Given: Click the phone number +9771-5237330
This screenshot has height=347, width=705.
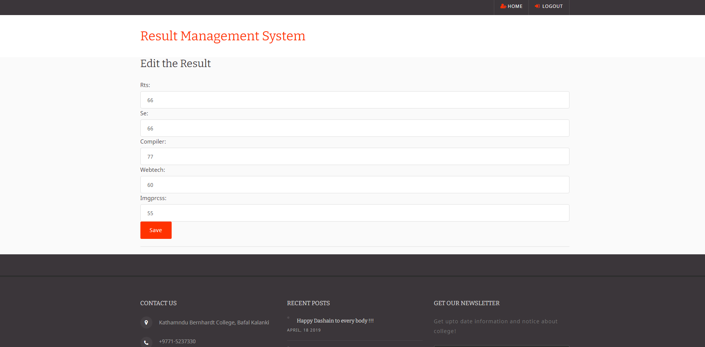Looking at the screenshot, I should point(177,341).
